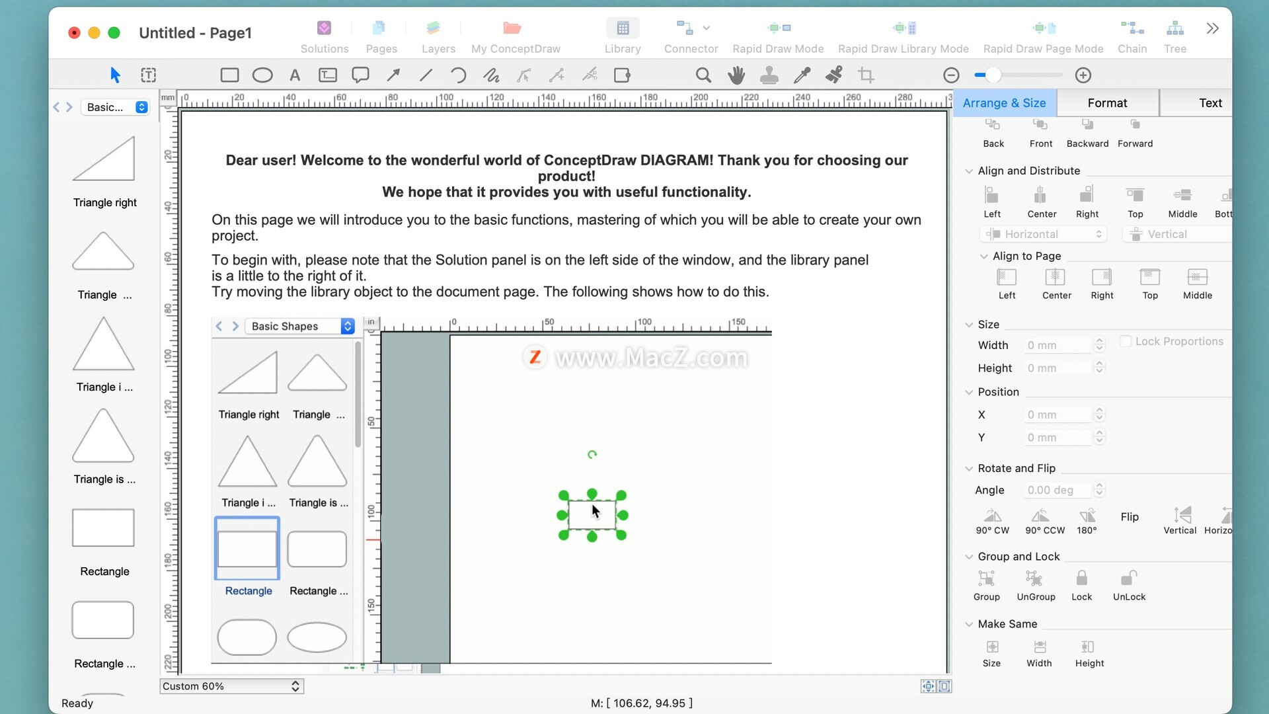Image resolution: width=1269 pixels, height=714 pixels.
Task: Select the callout speech bubble tool
Action: tap(360, 75)
